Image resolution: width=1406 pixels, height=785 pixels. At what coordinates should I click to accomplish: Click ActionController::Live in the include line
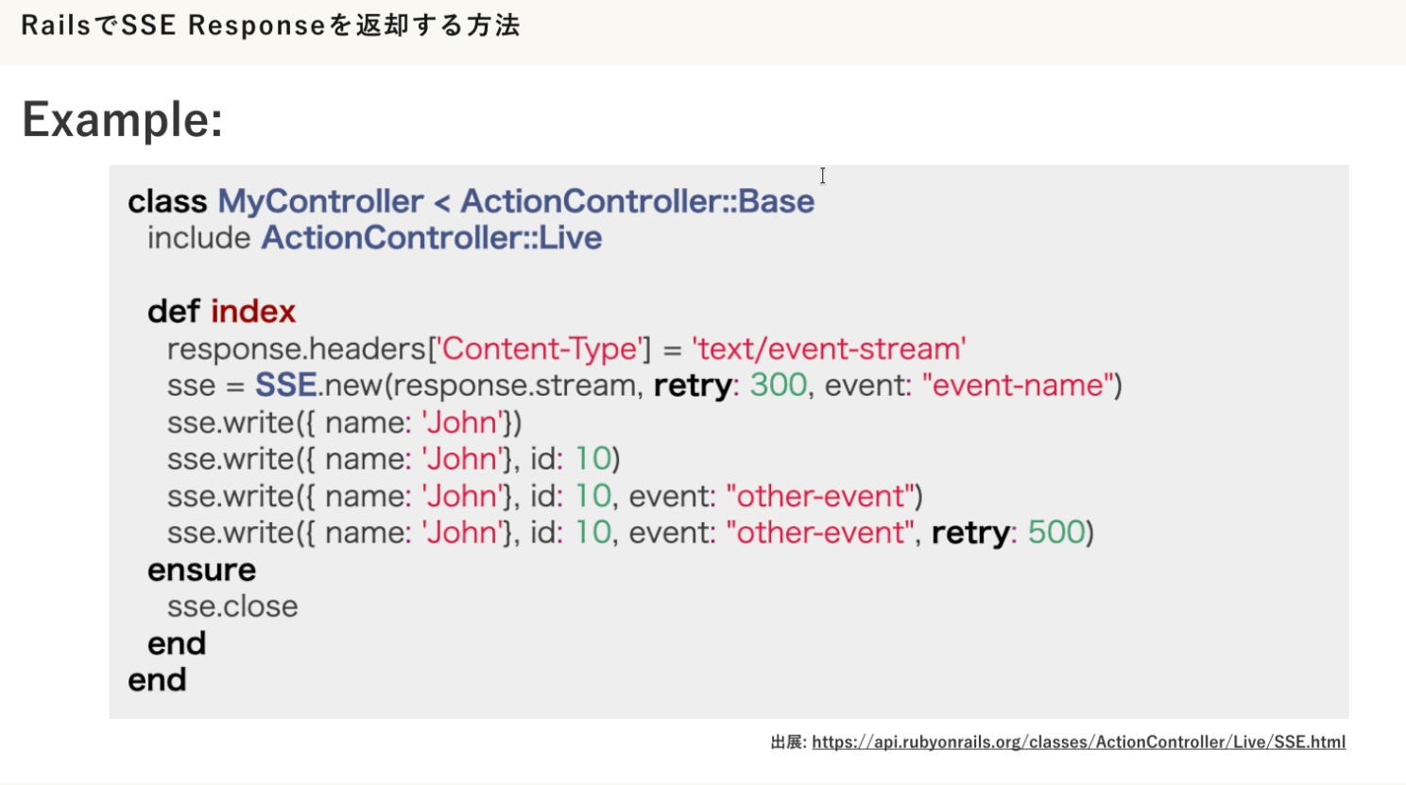click(431, 238)
